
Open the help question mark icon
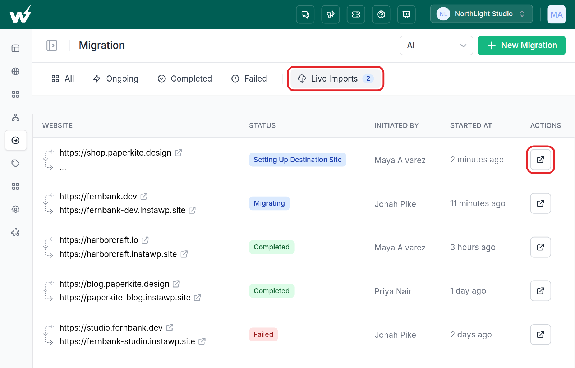click(x=381, y=14)
